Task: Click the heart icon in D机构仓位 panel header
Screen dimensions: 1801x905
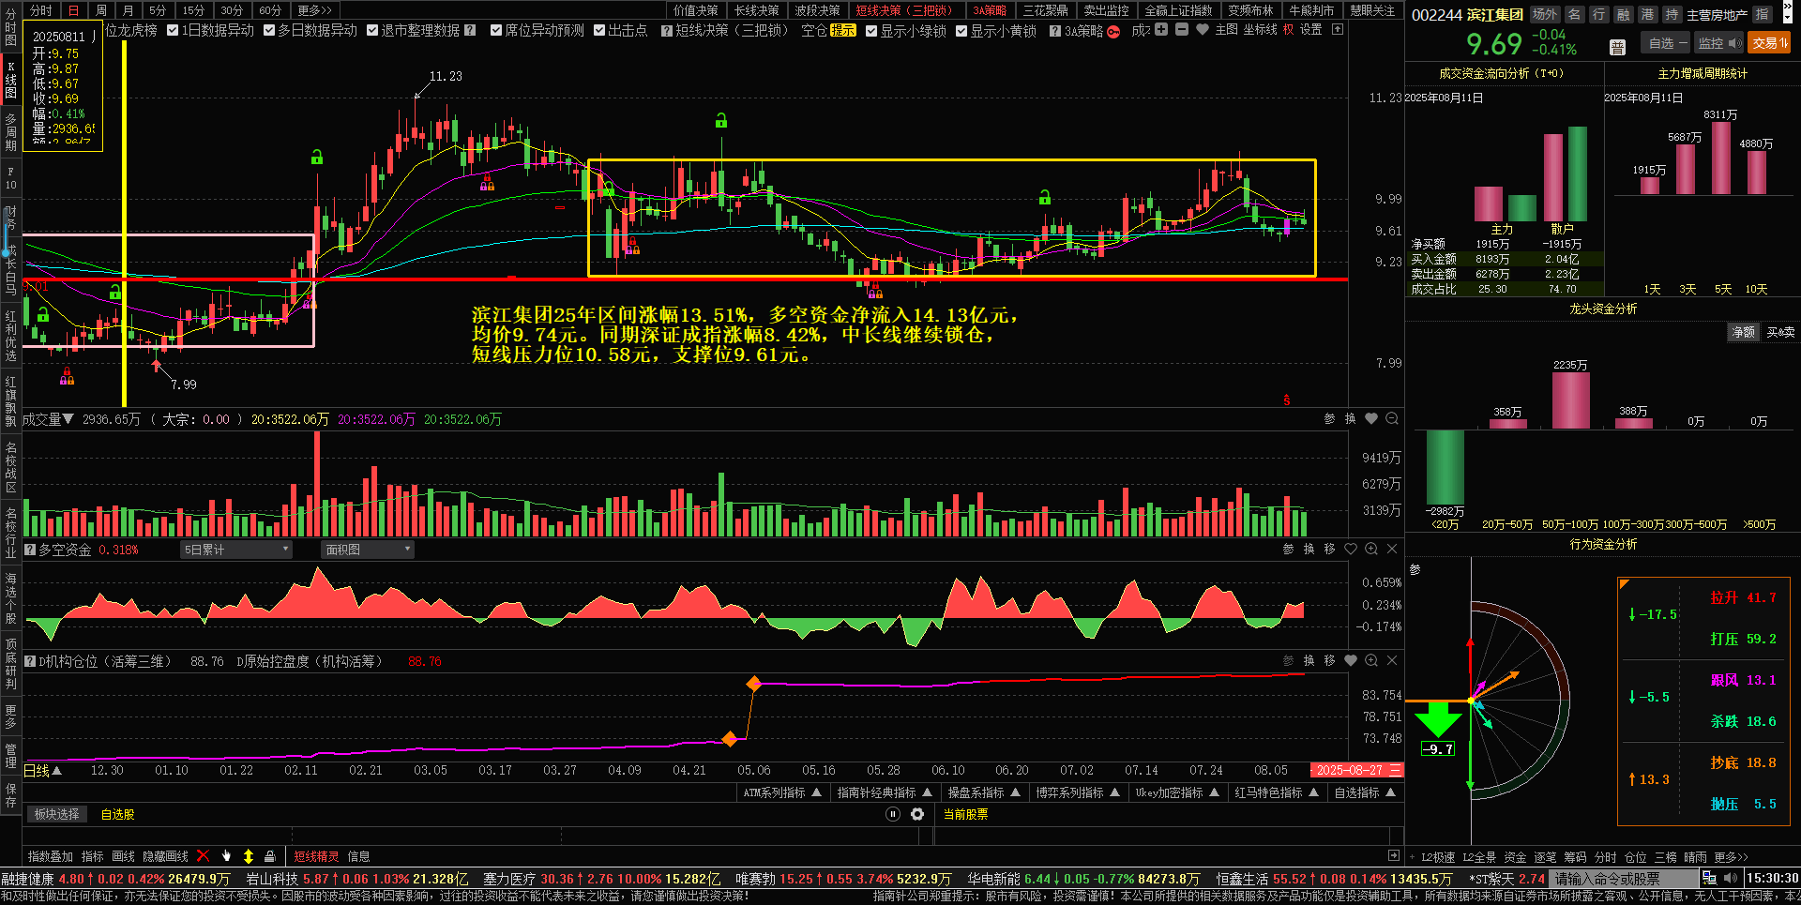Action: click(1351, 661)
